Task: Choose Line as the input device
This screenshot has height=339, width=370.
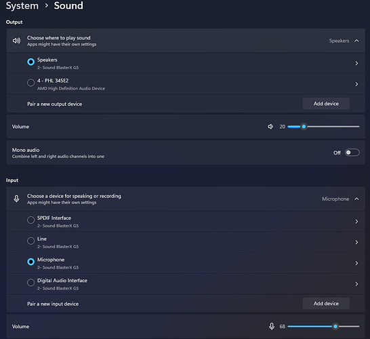Action: (x=30, y=241)
